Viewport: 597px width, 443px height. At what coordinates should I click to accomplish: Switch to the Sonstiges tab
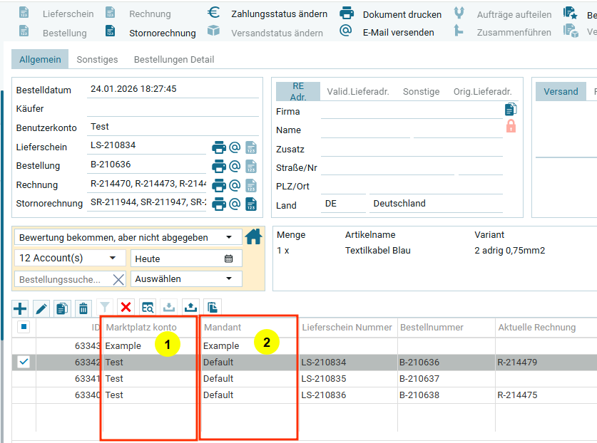click(x=97, y=60)
